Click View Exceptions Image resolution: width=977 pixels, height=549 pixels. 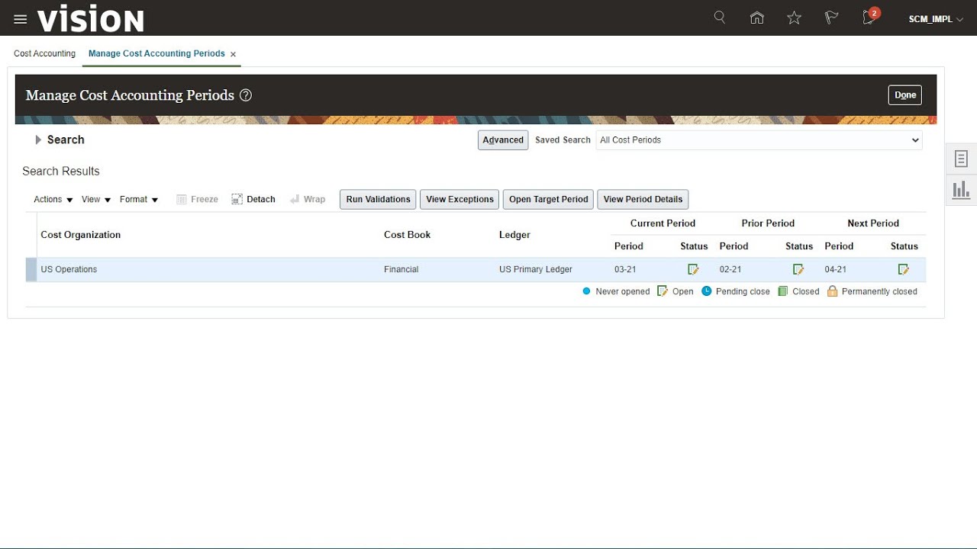tap(459, 200)
